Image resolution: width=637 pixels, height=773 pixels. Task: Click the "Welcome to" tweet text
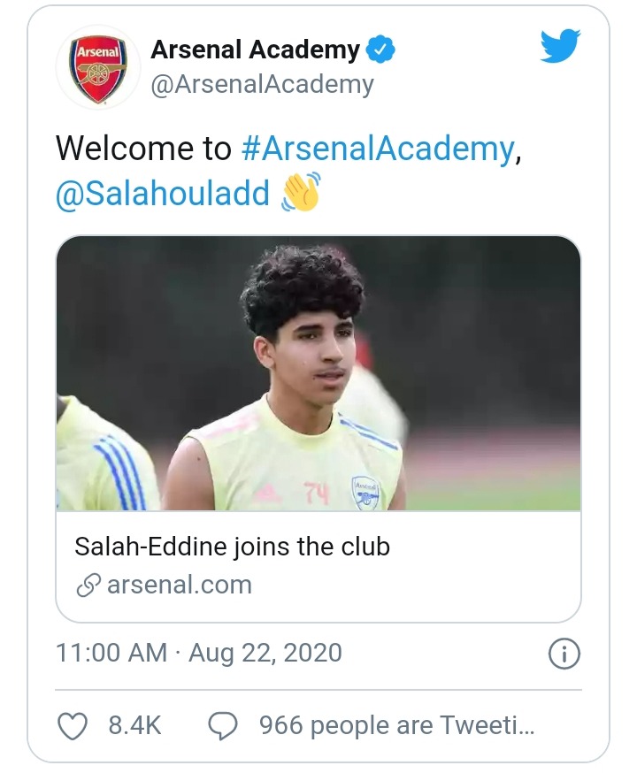pyautogui.click(x=143, y=149)
